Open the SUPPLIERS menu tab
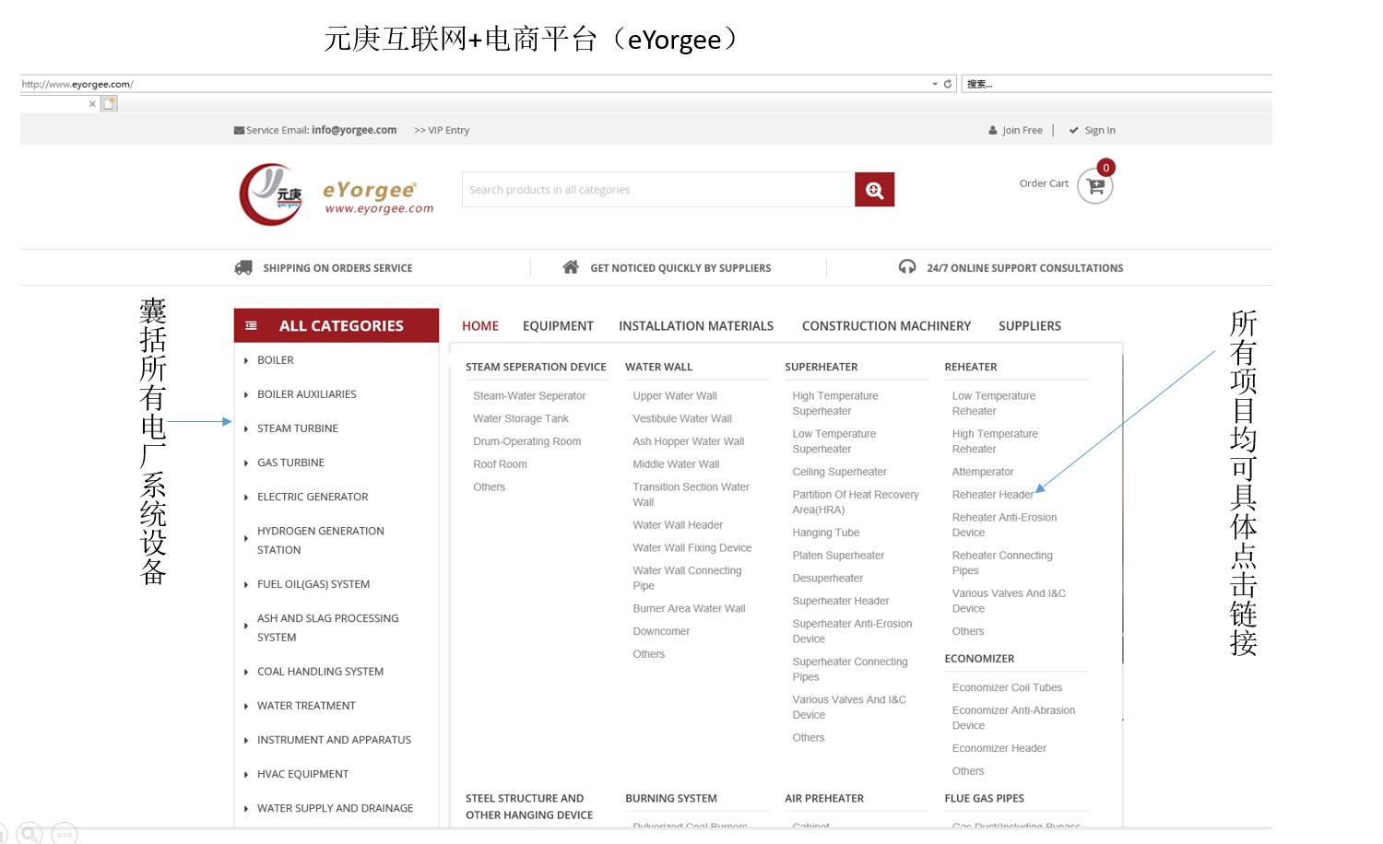This screenshot has height=844, width=1383. click(1030, 326)
